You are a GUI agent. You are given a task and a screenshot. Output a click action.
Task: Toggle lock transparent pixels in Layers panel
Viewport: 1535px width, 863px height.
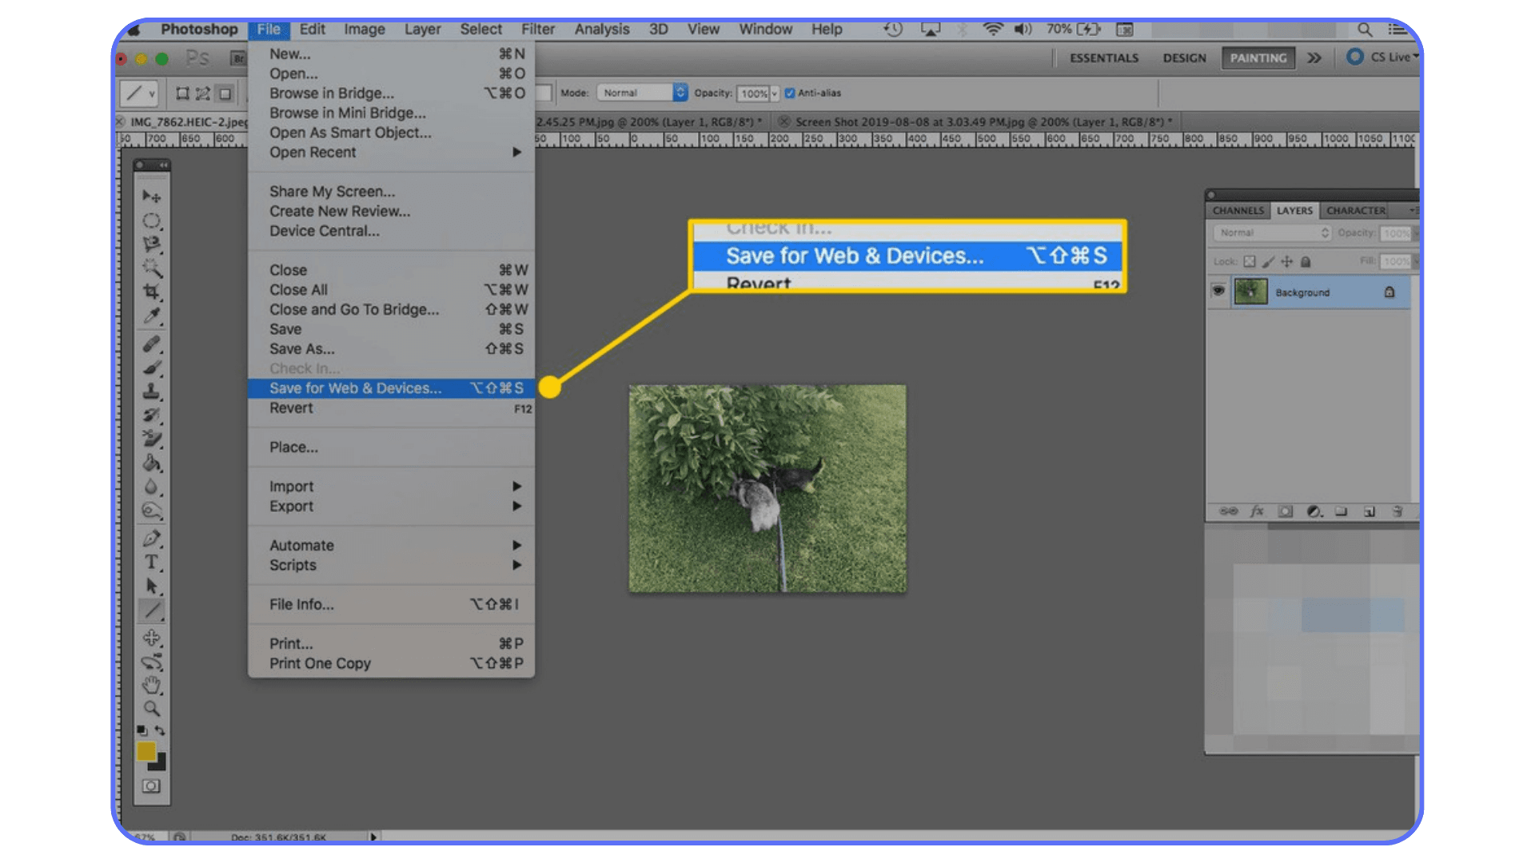point(1250,261)
